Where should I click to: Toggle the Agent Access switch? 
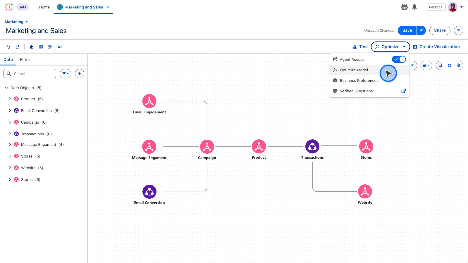(x=399, y=59)
